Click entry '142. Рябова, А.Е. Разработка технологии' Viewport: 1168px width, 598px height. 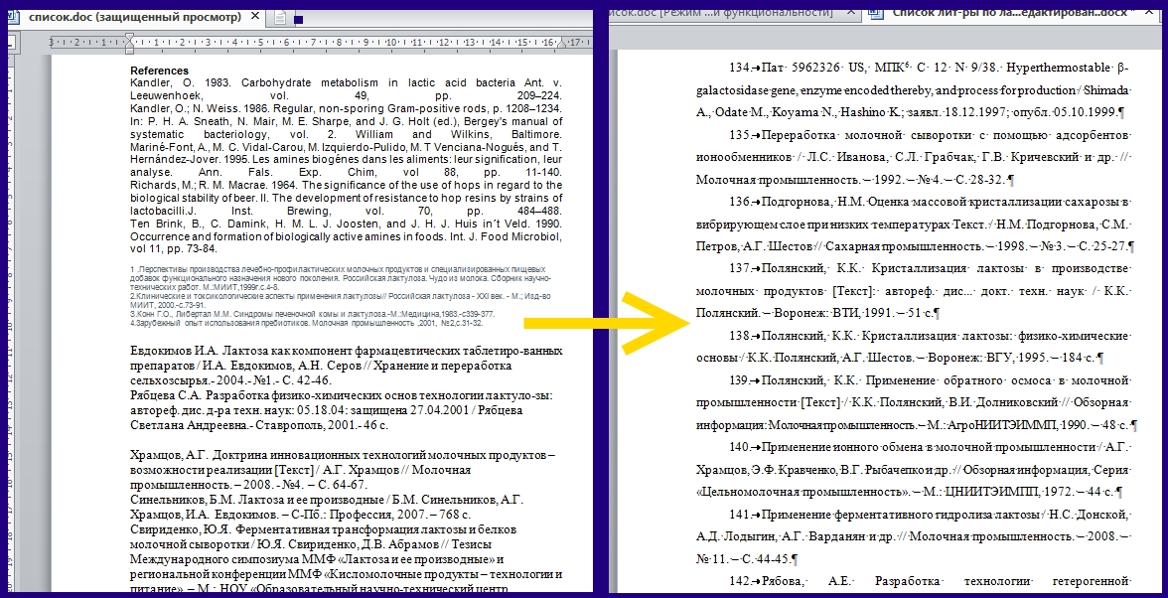pos(929,582)
